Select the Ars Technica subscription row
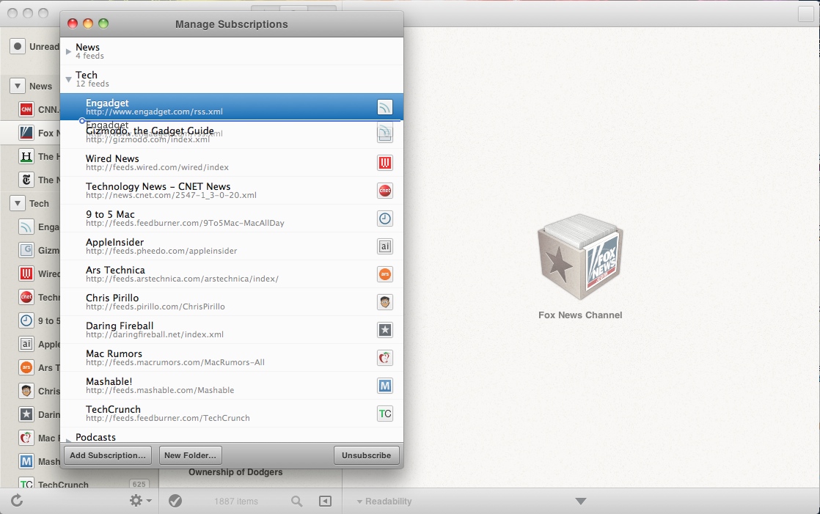Image resolution: width=820 pixels, height=514 pixels. pyautogui.click(x=232, y=274)
